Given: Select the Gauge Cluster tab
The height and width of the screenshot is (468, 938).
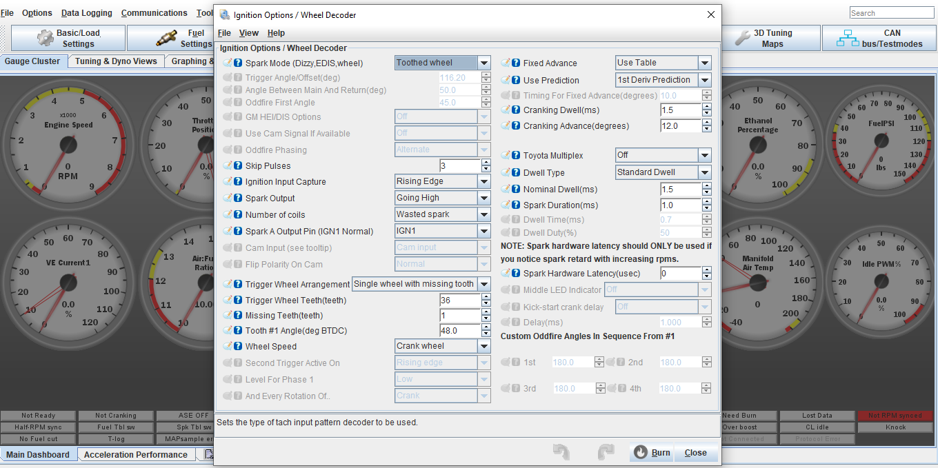Looking at the screenshot, I should [32, 61].
